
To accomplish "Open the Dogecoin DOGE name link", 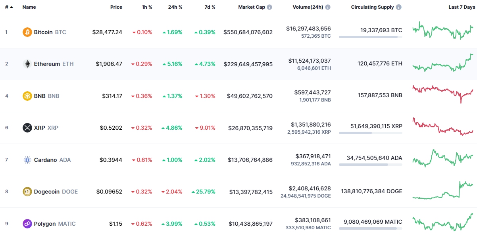I will click(x=47, y=192).
